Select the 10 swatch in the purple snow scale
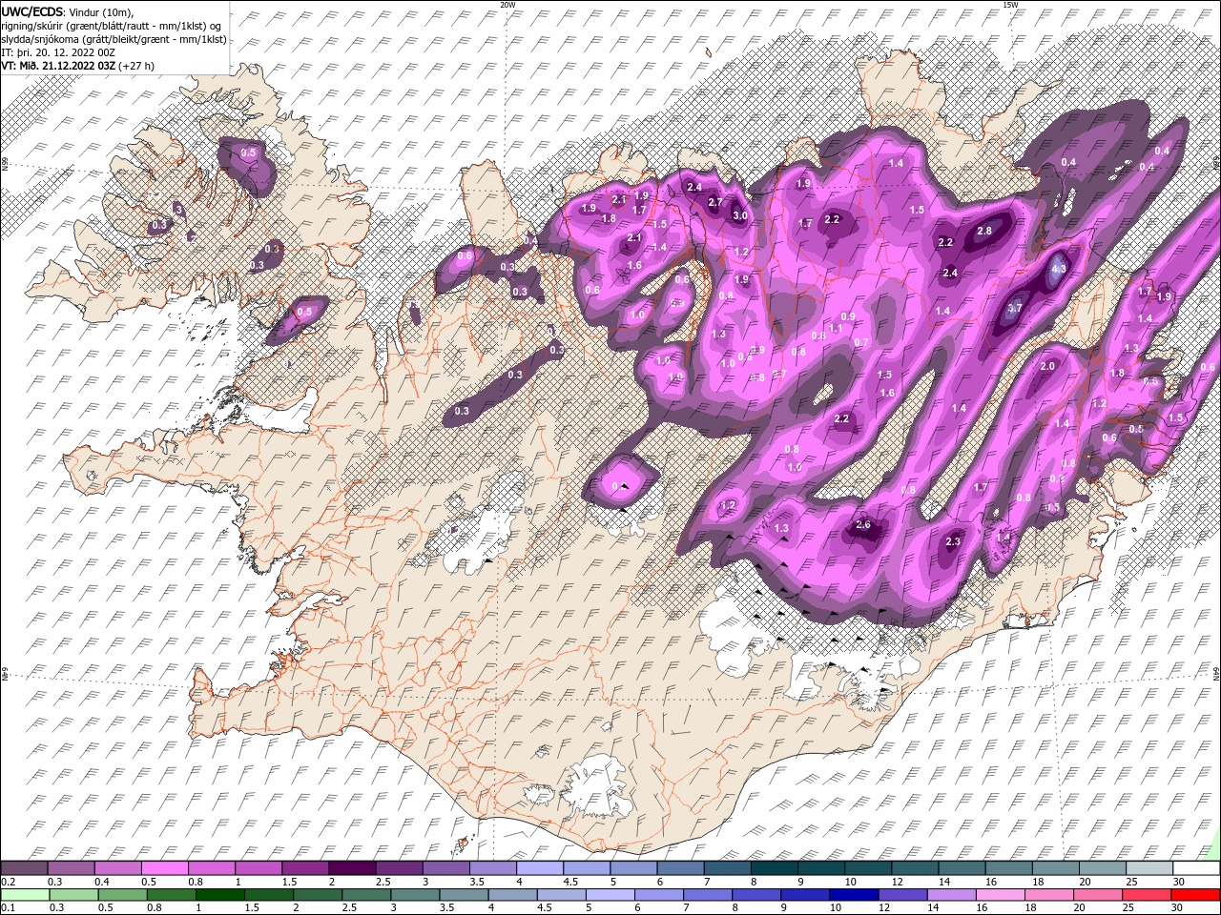The height and width of the screenshot is (915, 1221). (x=866, y=868)
